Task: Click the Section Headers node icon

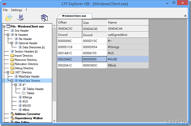Action: click(x=12, y=51)
